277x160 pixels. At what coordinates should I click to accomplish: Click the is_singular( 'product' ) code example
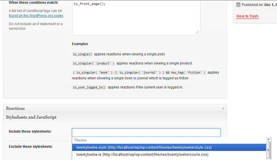[93, 63]
